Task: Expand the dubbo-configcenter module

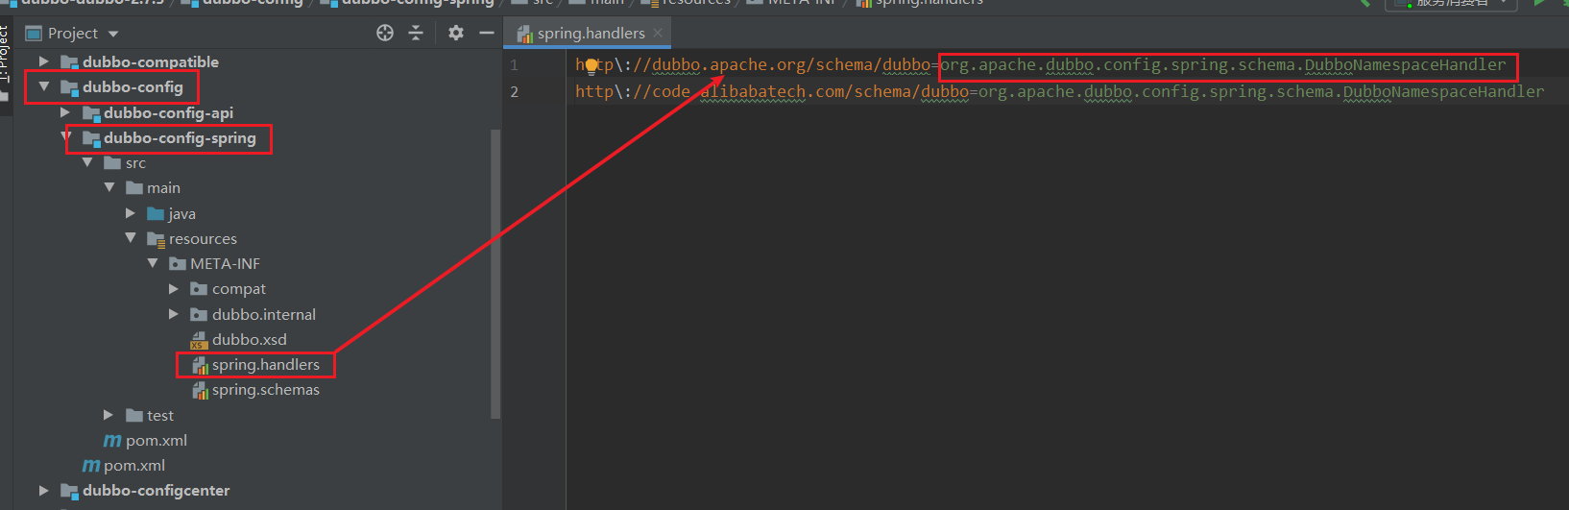Action: 43,490
